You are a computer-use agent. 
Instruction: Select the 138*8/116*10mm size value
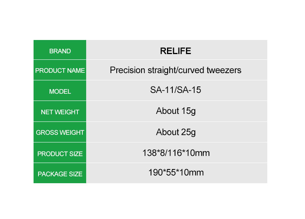pos(176,153)
